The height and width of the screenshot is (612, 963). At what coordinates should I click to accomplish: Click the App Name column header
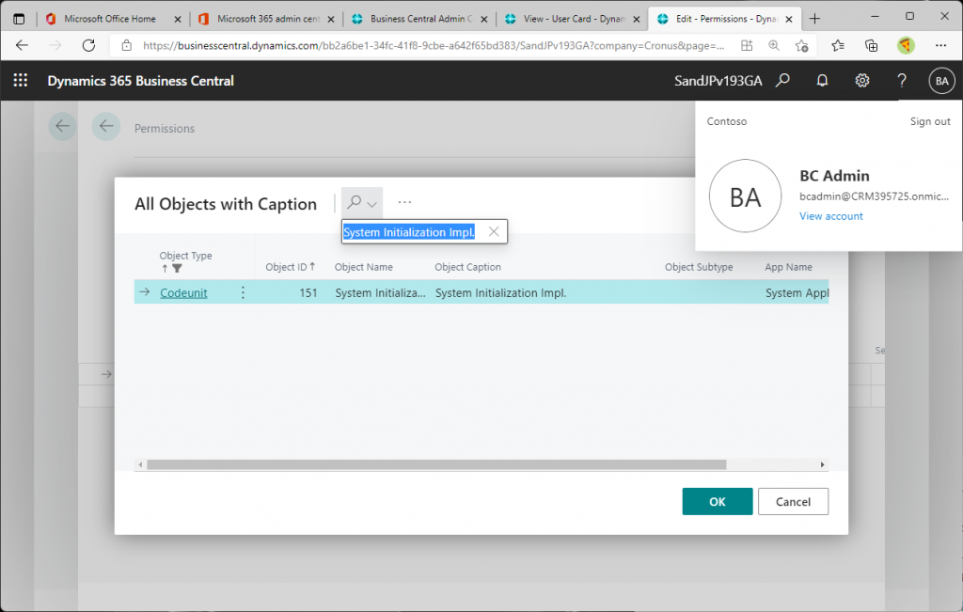click(789, 267)
